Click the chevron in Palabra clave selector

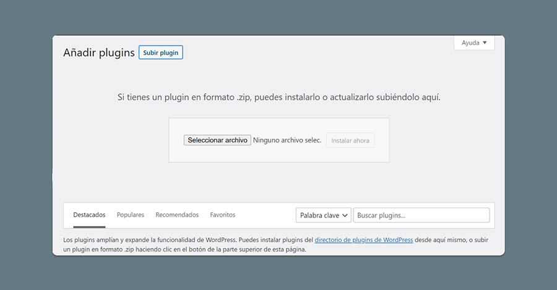point(345,216)
